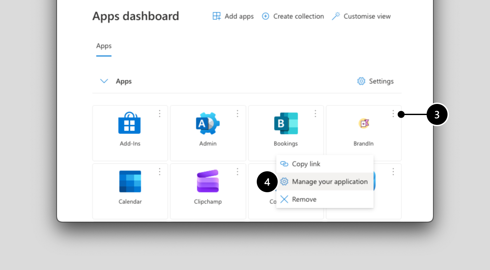This screenshot has width=490, height=270.
Task: Select Manage your application
Action: [x=325, y=181]
